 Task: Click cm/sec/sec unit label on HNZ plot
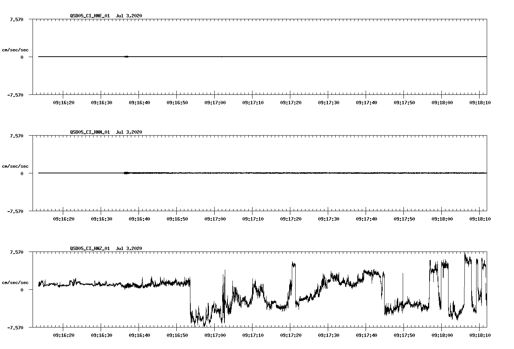point(15,283)
